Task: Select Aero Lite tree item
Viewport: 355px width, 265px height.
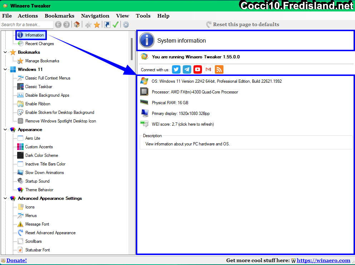Action: 33,138
